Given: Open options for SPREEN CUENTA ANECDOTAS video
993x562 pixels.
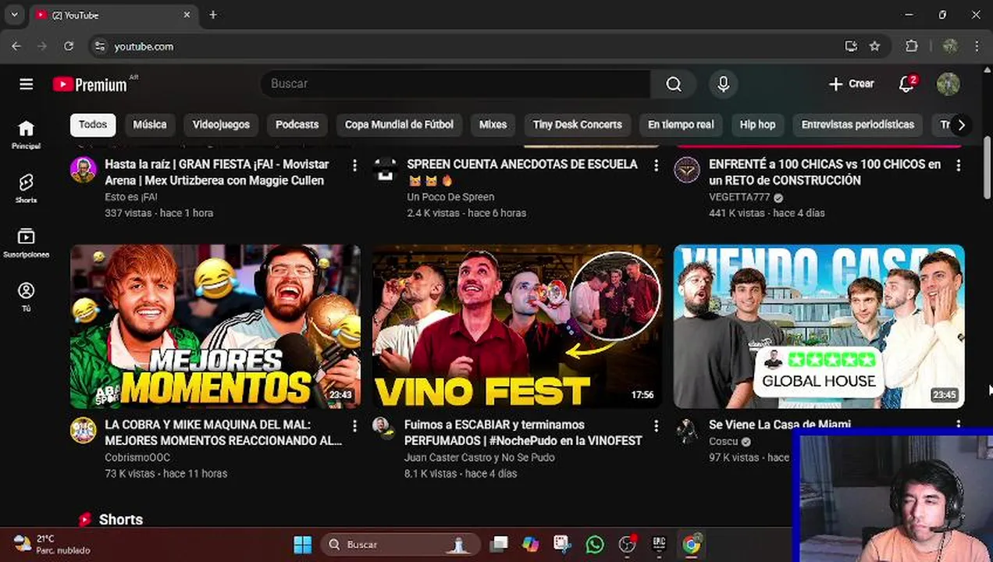Looking at the screenshot, I should [656, 165].
